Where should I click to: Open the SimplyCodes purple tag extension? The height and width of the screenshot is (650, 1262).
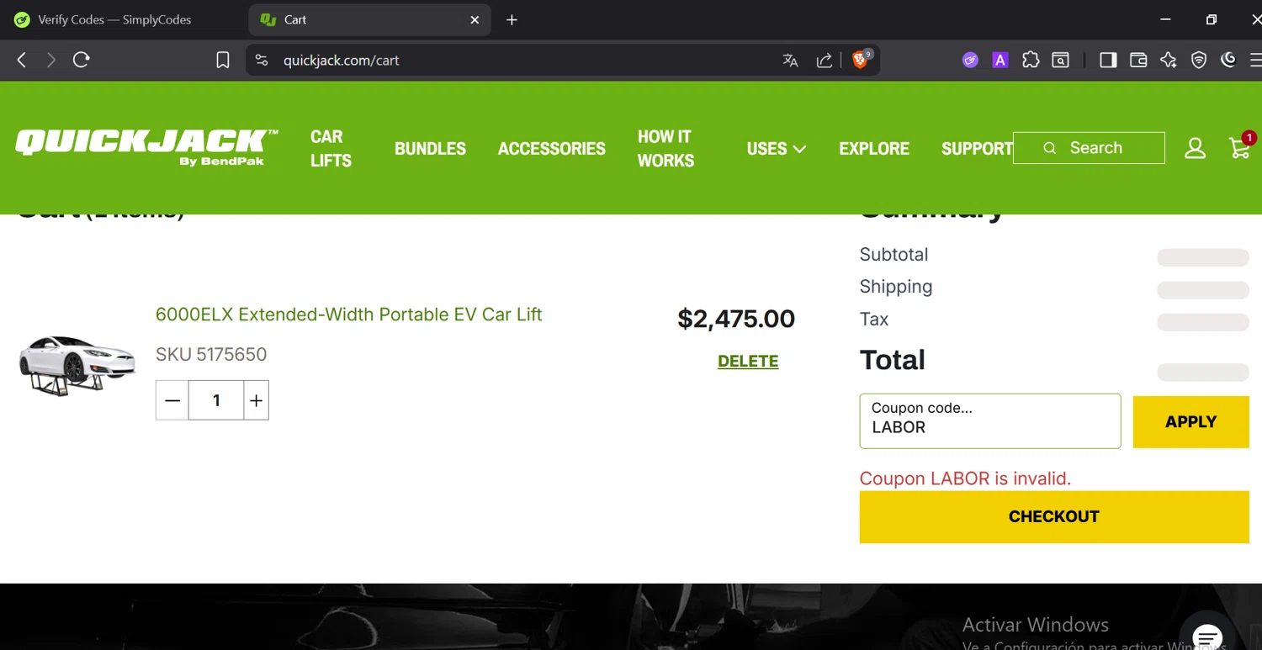(970, 60)
